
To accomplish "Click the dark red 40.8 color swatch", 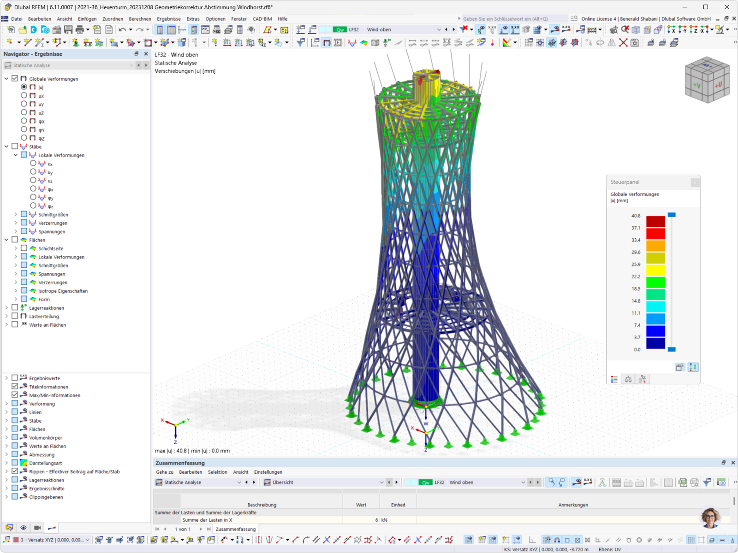I will 655,221.
